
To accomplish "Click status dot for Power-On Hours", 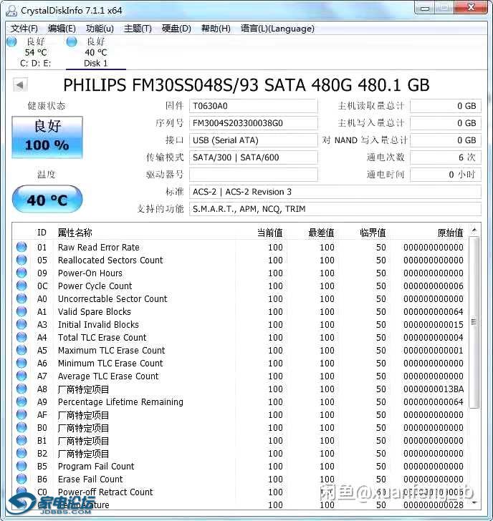I will tap(21, 273).
